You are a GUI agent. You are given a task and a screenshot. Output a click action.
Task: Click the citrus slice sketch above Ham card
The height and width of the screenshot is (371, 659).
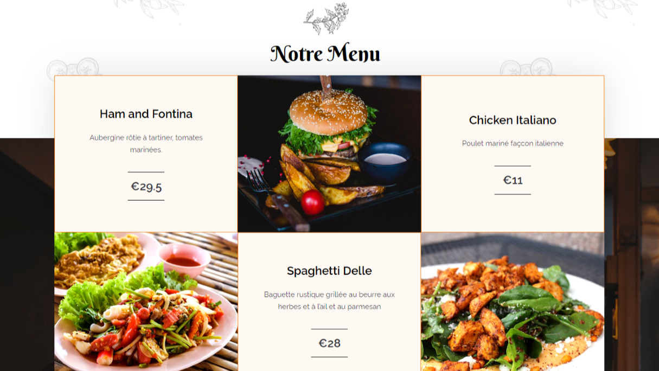pyautogui.click(x=74, y=67)
